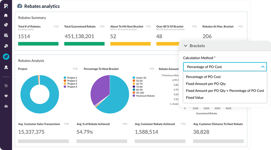This screenshot has width=271, height=150.
Task: Click the Project 4 legend entry
Action: coord(70,87)
